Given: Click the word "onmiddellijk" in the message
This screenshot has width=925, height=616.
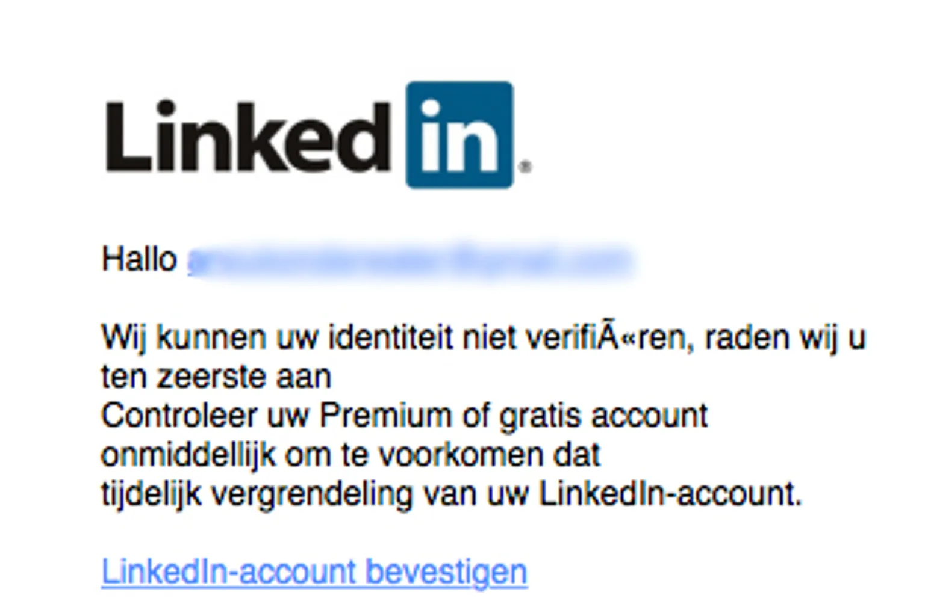Looking at the screenshot, I should tap(187, 455).
